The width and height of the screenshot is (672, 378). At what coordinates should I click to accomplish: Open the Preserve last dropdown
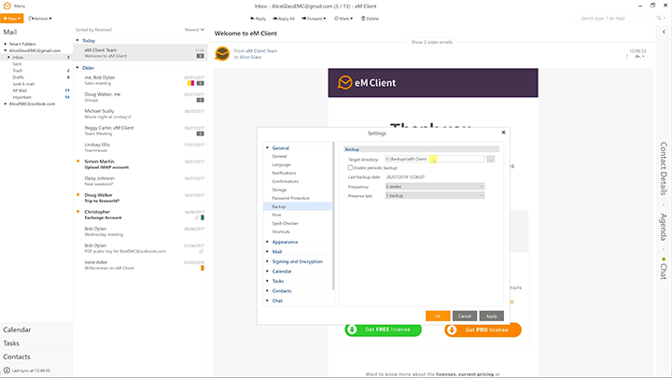tap(435, 195)
